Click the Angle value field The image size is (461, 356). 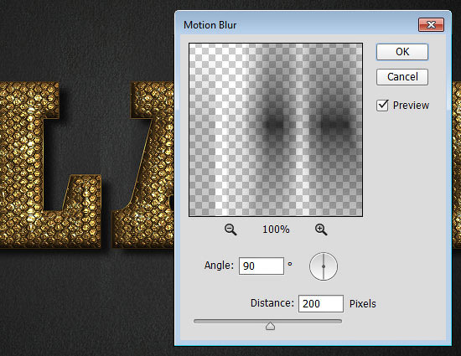(x=262, y=266)
